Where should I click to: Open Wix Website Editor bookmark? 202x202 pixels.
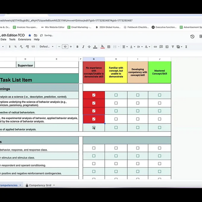pyautogui.click(x=53, y=27)
